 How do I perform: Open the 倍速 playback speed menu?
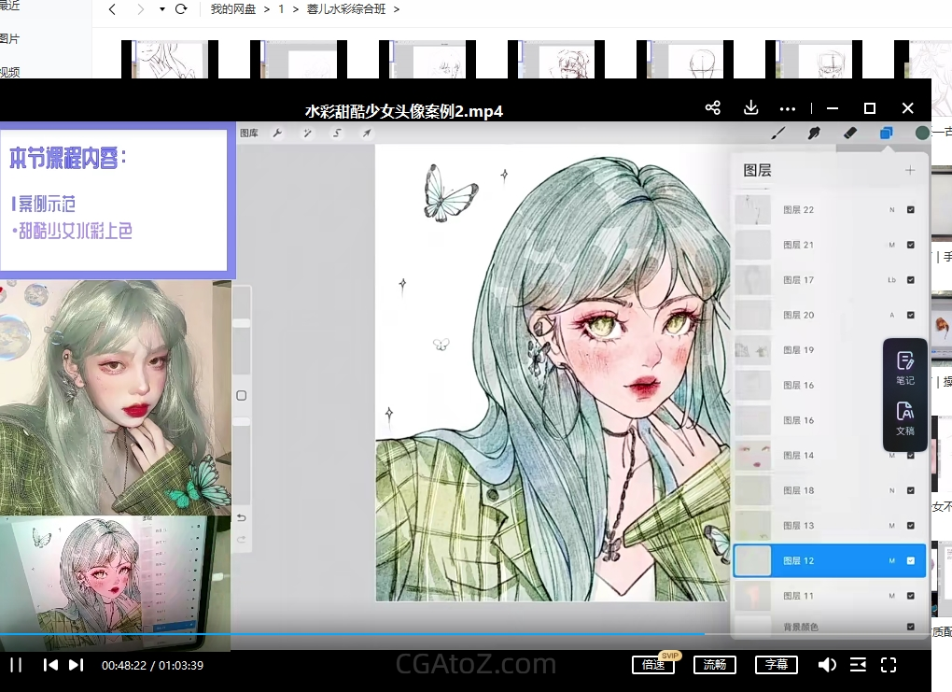click(652, 665)
